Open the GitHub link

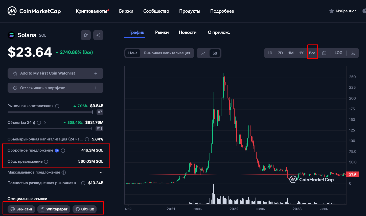(85, 209)
